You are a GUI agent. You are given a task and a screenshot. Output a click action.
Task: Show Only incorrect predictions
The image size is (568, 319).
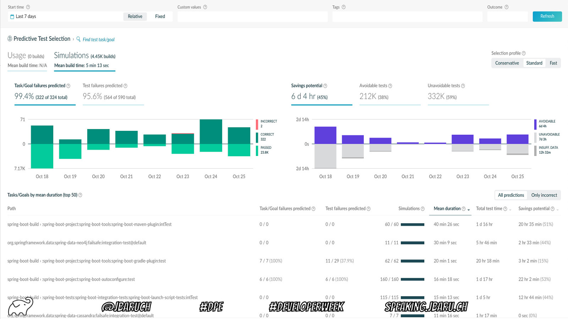(x=544, y=195)
